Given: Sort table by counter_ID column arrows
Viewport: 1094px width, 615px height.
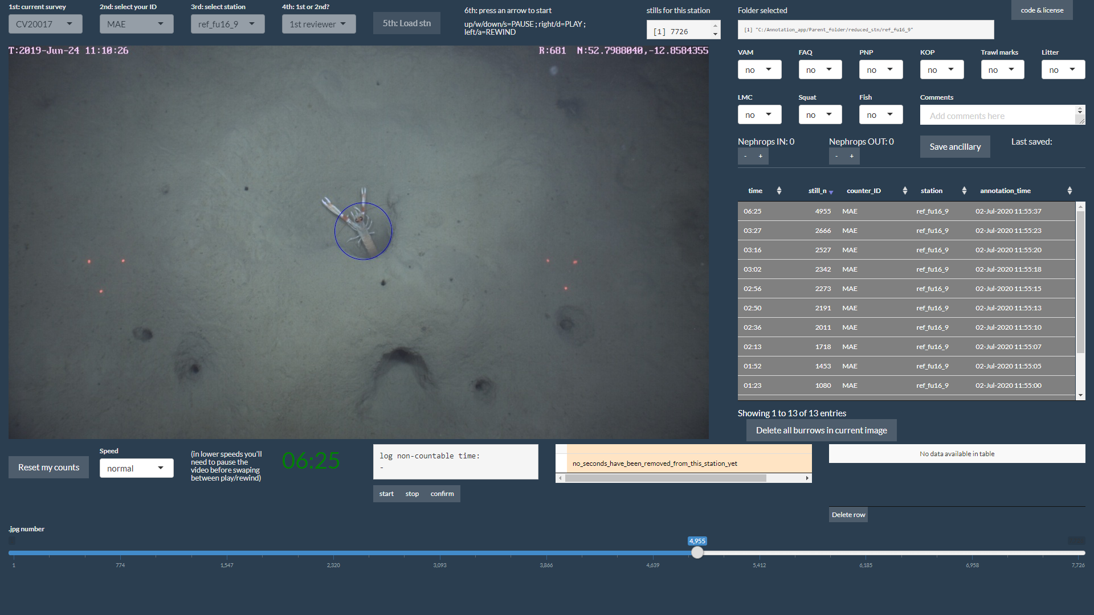Looking at the screenshot, I should [904, 191].
